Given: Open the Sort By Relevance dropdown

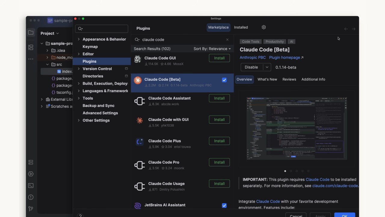Looking at the screenshot, I should pyautogui.click(x=212, y=49).
